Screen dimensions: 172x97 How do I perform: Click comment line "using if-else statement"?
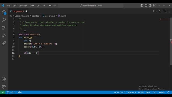coord(48,25)
